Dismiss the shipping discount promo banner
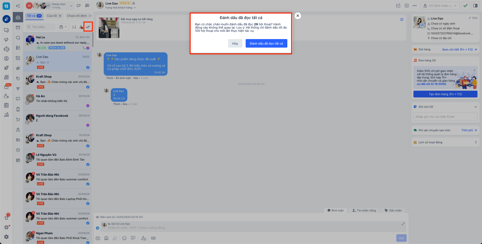This screenshot has height=244, width=482. [x=474, y=70]
